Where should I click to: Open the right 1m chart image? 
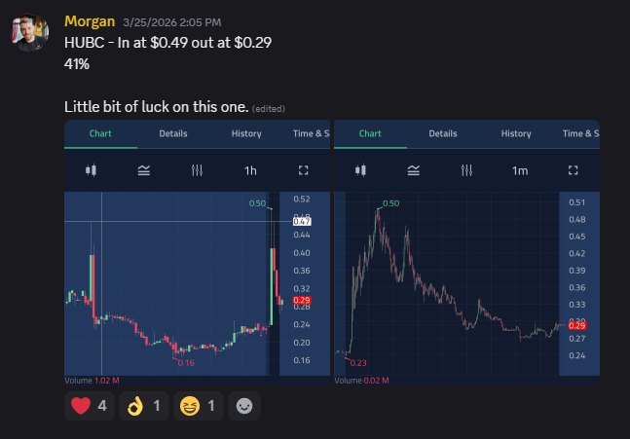(466, 253)
